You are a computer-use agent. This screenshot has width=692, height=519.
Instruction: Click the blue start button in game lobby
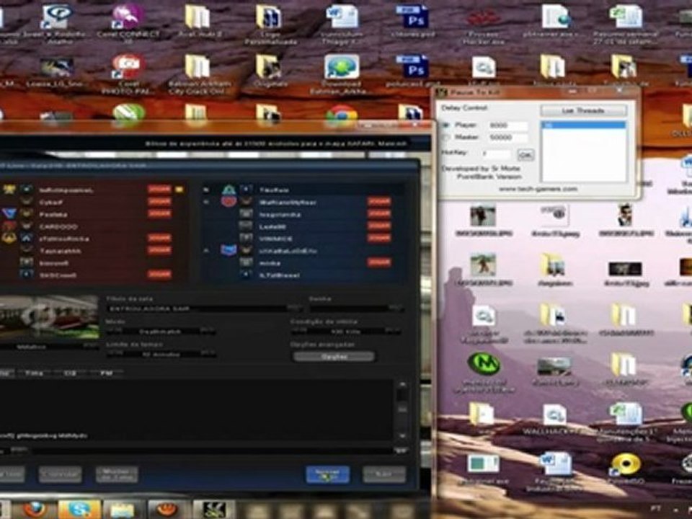pyautogui.click(x=327, y=475)
